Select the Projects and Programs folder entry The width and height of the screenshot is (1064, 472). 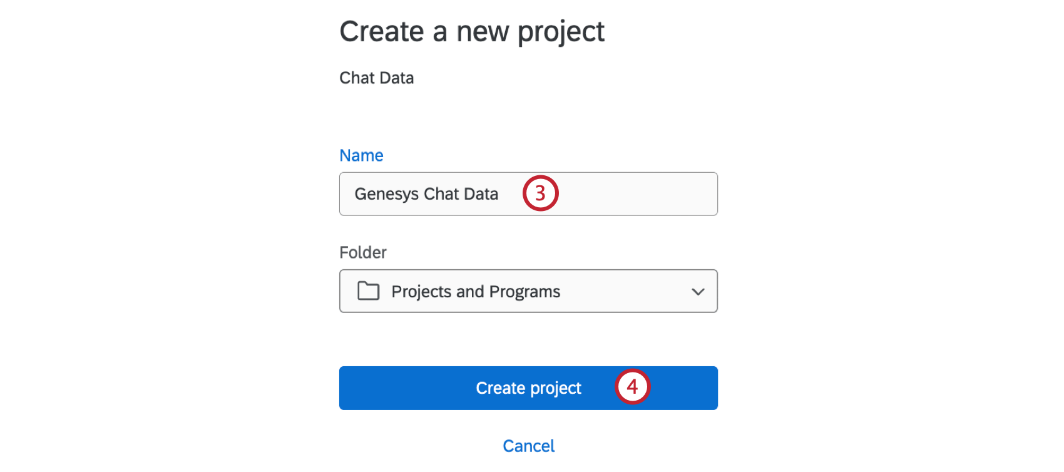point(476,291)
